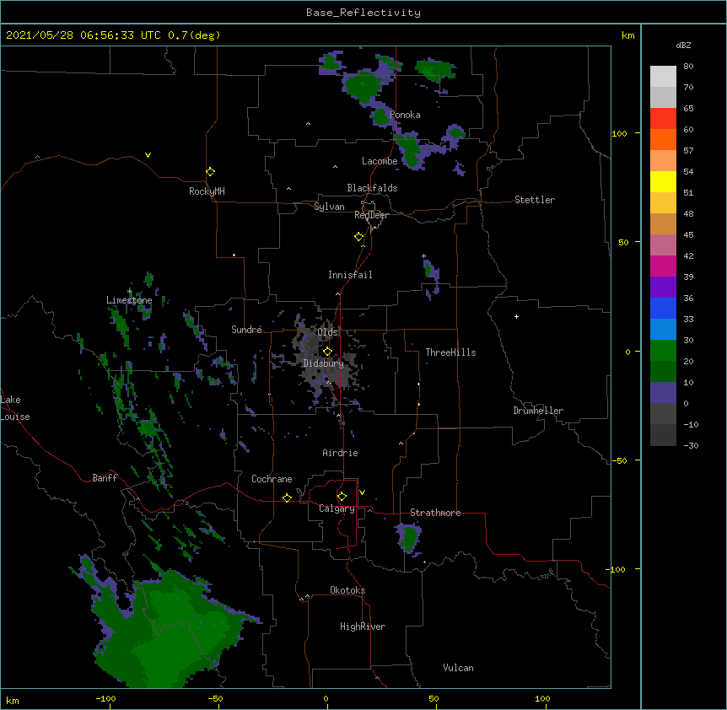Screen dimensions: 727x710
Task: Click the green echo cell south of Strathmore
Action: coord(409,538)
